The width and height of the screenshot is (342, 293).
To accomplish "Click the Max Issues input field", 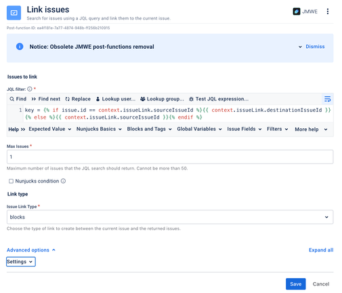I will pyautogui.click(x=170, y=157).
